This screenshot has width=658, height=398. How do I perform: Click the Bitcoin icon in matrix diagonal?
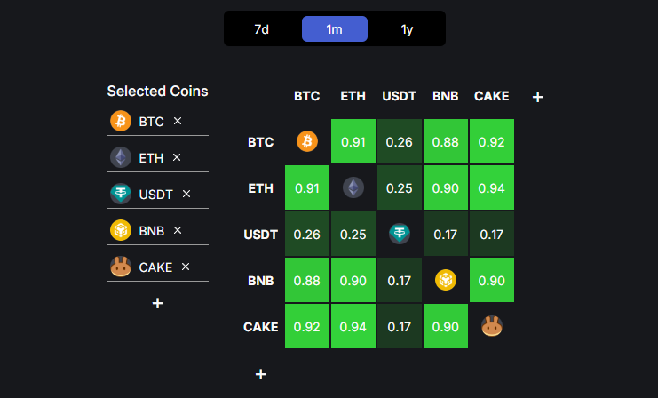pos(307,141)
